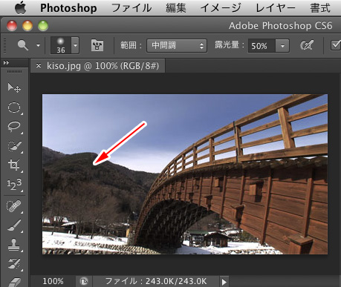The width and height of the screenshot is (341, 287).
Task: Choose the Brush tool
Action: 14,225
